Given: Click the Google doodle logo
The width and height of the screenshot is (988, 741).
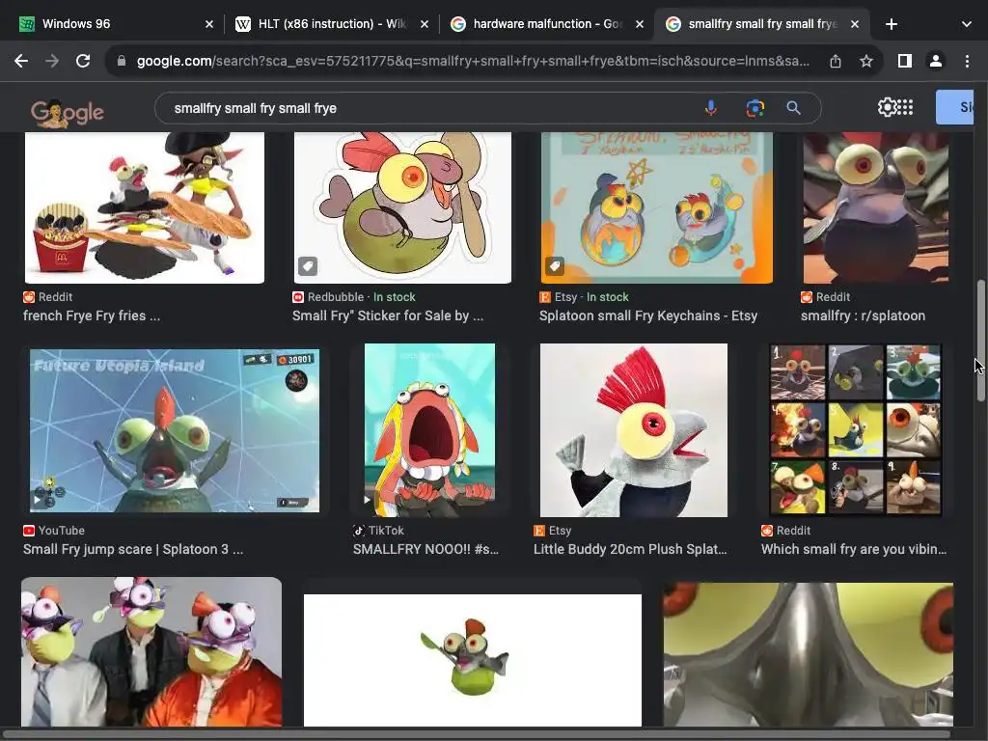Looking at the screenshot, I should 68,113.
